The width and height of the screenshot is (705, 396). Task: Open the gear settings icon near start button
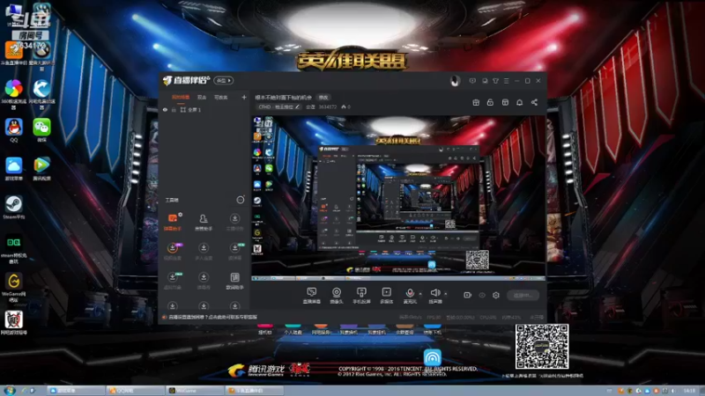tap(496, 295)
